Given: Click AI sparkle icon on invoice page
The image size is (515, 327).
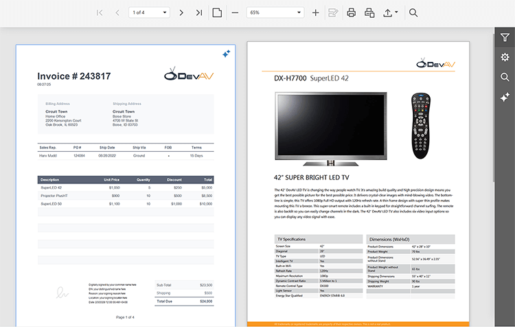Looking at the screenshot, I should click(227, 54).
